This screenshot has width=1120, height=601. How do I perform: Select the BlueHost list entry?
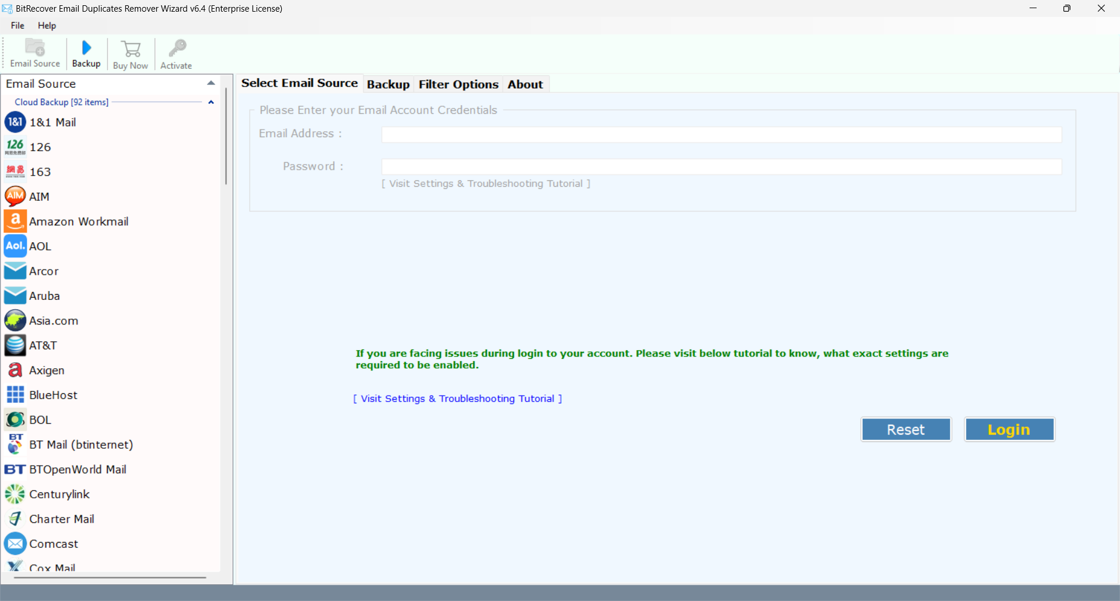[53, 395]
